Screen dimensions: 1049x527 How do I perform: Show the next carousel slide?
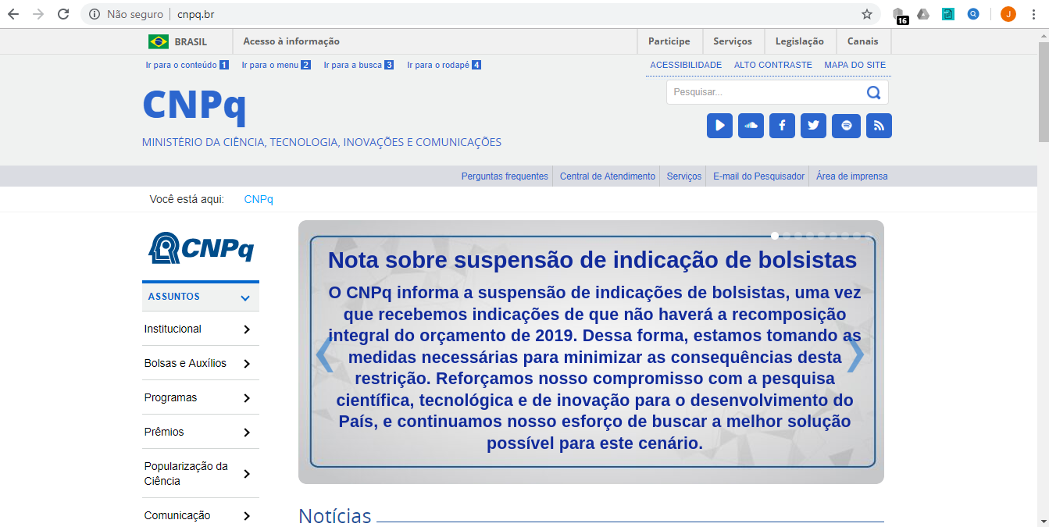coord(855,356)
